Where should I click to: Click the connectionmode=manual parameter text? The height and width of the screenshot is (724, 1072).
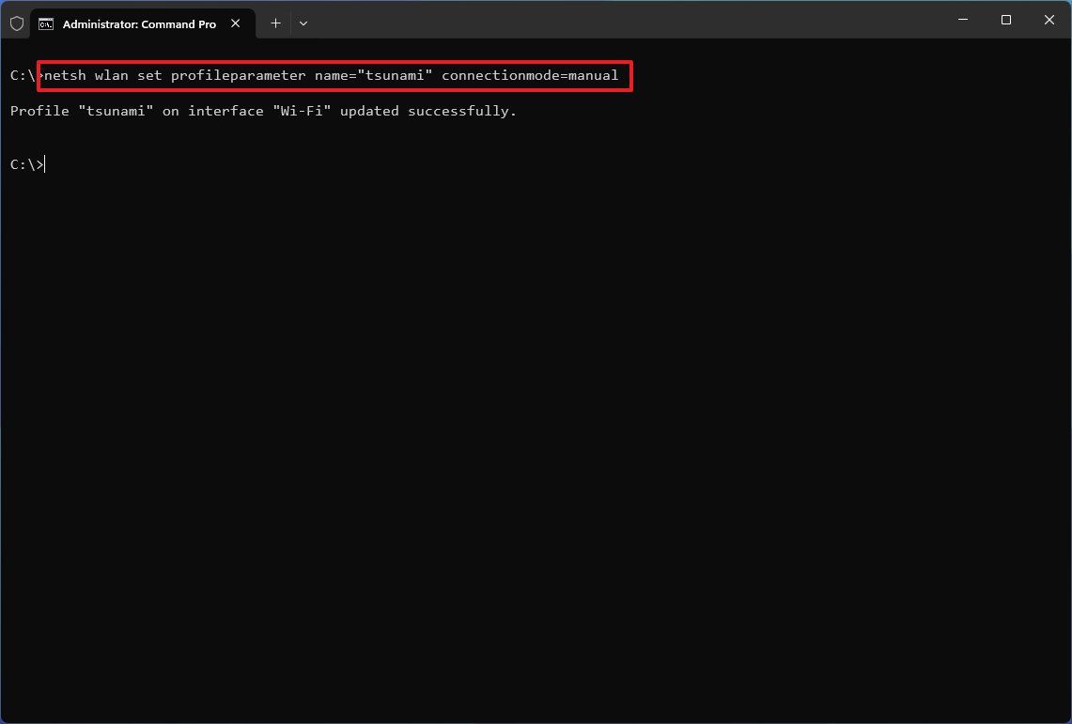[x=530, y=75]
